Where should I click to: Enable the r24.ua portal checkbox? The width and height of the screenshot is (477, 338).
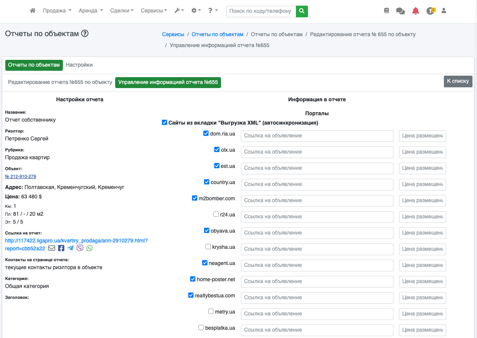[216, 214]
